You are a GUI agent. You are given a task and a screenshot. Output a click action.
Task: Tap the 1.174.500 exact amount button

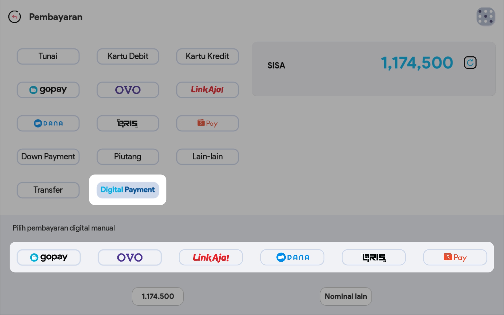tap(158, 296)
